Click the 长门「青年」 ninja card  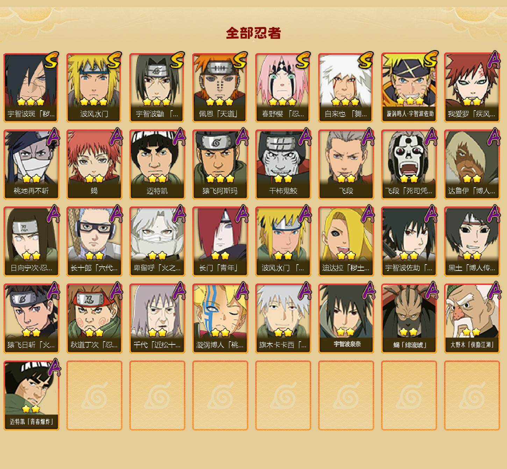click(220, 241)
